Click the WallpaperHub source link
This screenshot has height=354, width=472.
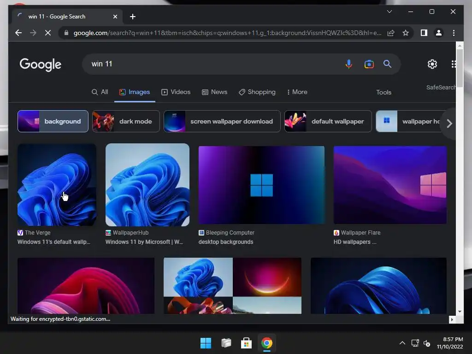127,233
